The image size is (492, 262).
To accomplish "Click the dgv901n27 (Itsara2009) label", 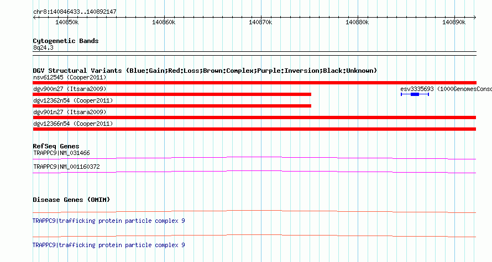I will [70, 112].
